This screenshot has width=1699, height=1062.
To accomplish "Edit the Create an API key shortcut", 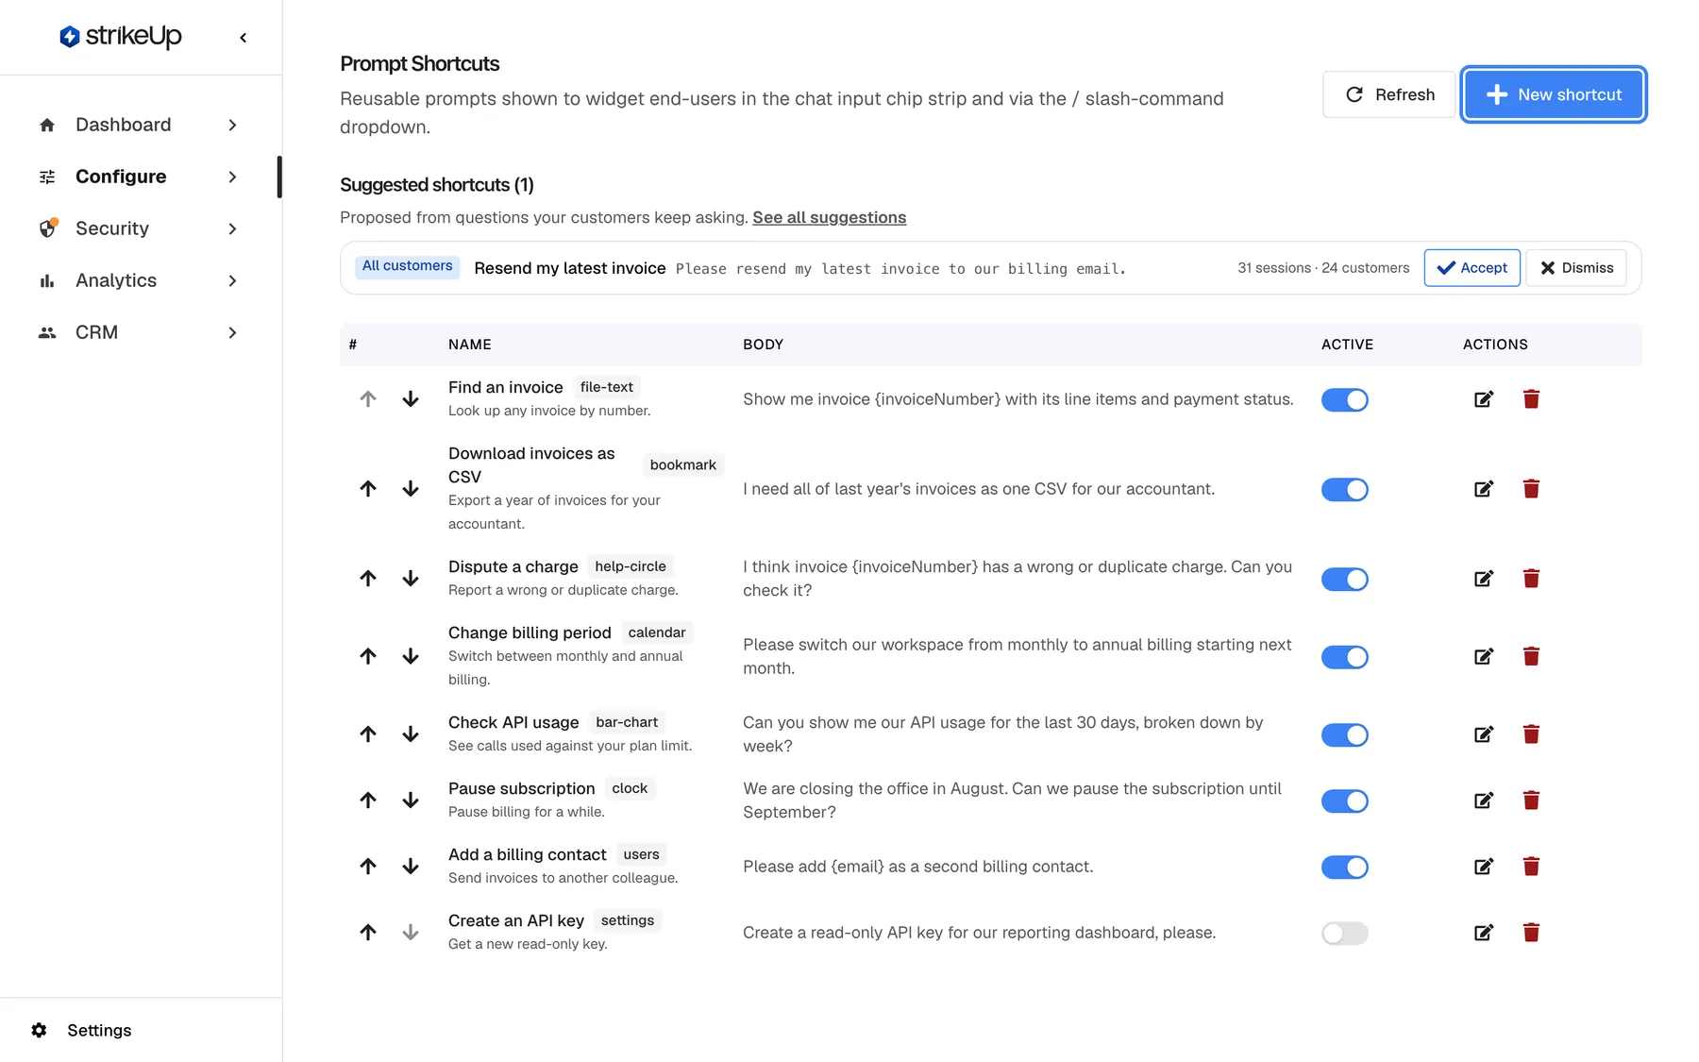I will (1484, 933).
